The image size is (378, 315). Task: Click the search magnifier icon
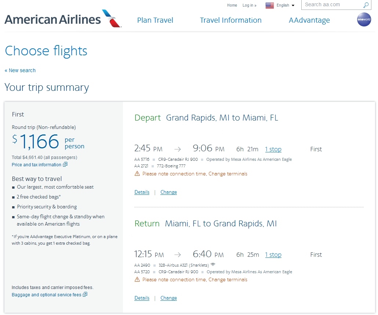coord(366,5)
